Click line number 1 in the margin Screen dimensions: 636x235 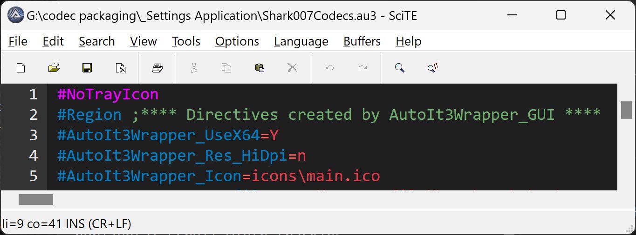click(x=33, y=94)
